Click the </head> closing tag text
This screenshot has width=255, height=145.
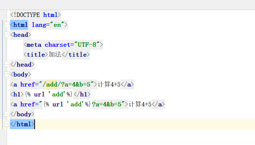click(x=22, y=64)
